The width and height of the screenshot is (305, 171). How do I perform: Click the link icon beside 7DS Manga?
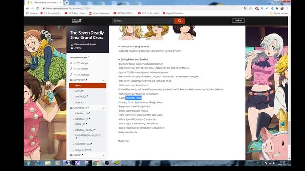pos(71,63)
